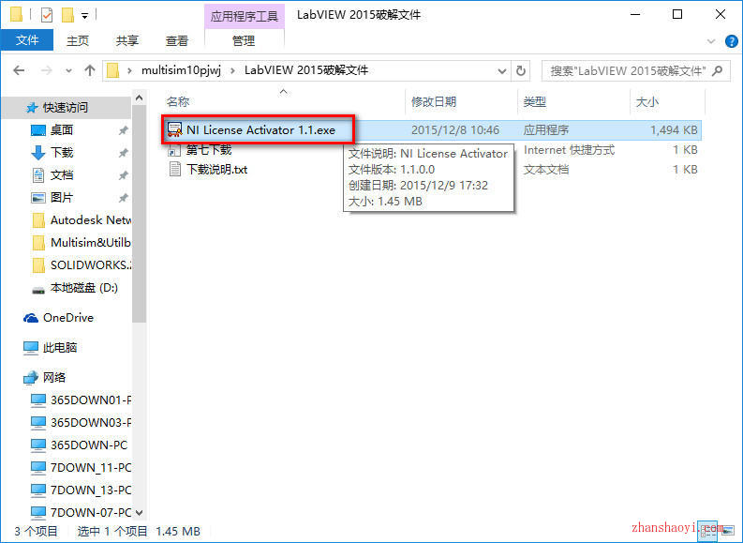
Task: Select the 下载说明.txt file
Action: (x=217, y=170)
